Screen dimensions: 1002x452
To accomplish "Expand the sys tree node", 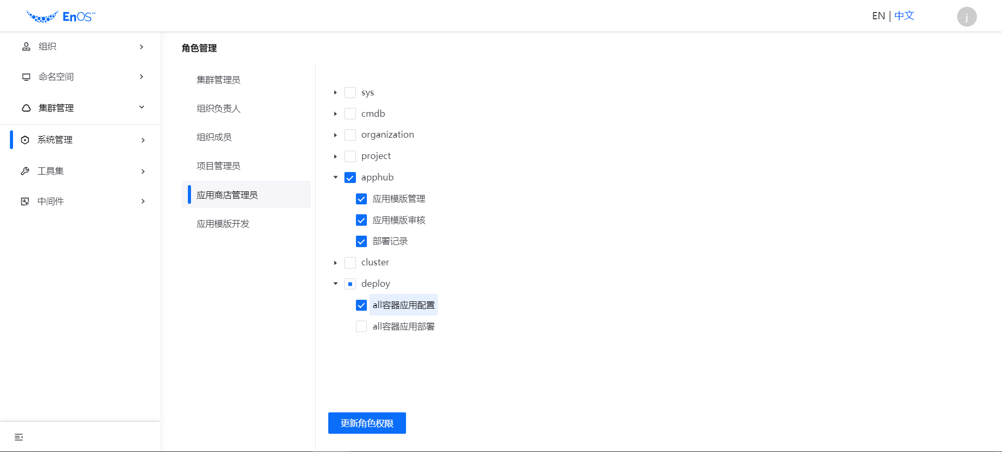I will (x=336, y=92).
